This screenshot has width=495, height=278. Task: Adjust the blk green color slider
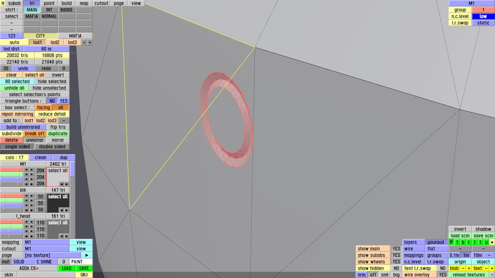point(12,201)
